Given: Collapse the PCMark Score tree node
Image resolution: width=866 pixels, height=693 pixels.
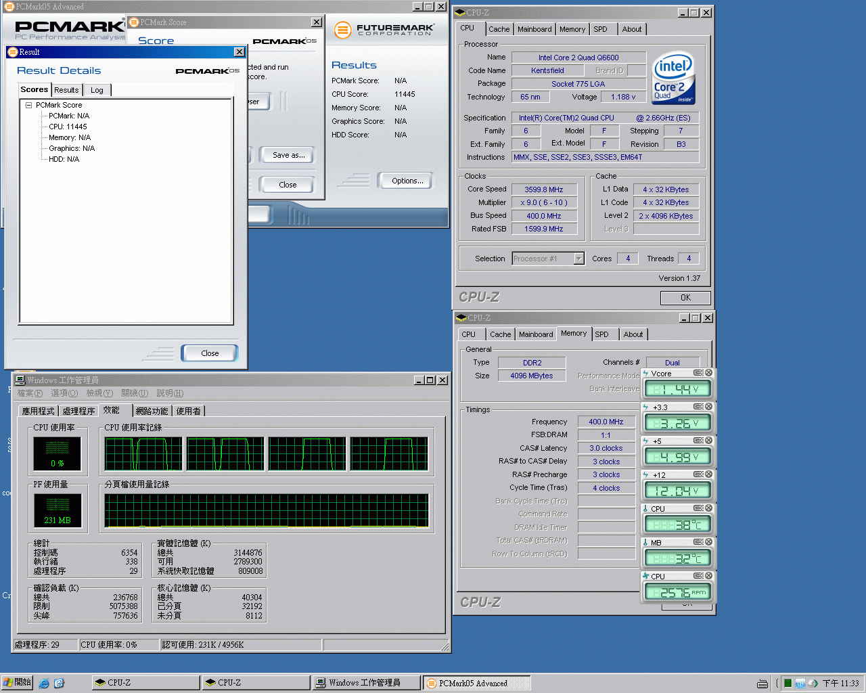Looking at the screenshot, I should click(29, 105).
